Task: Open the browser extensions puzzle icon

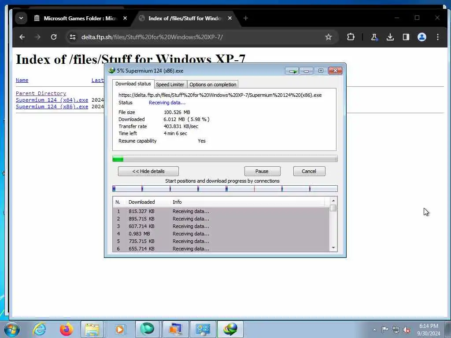Action: [351, 37]
